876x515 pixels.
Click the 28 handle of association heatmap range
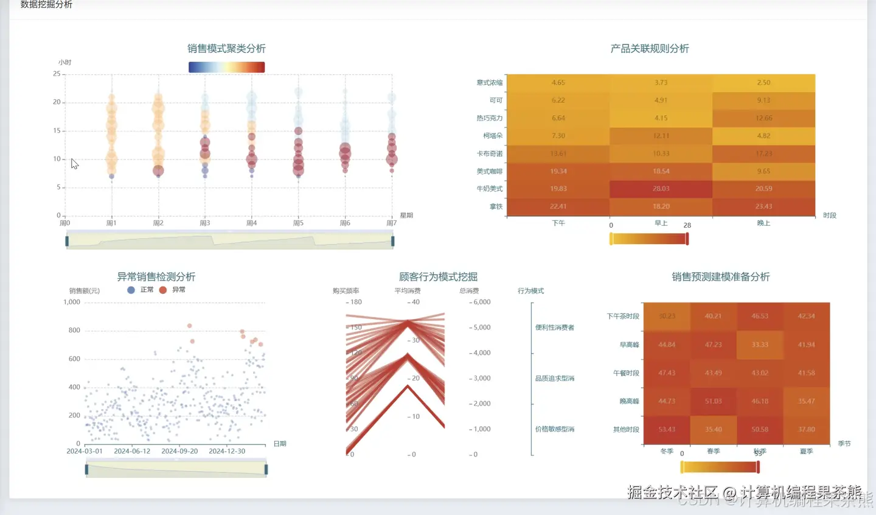(687, 239)
